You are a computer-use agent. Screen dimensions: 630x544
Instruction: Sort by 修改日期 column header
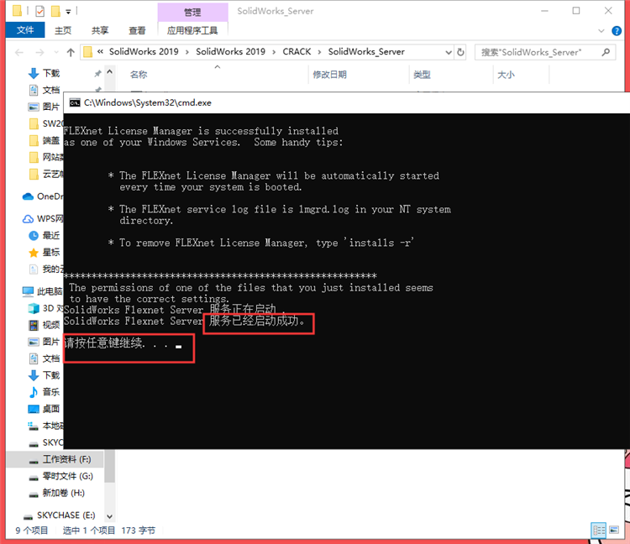pos(329,75)
